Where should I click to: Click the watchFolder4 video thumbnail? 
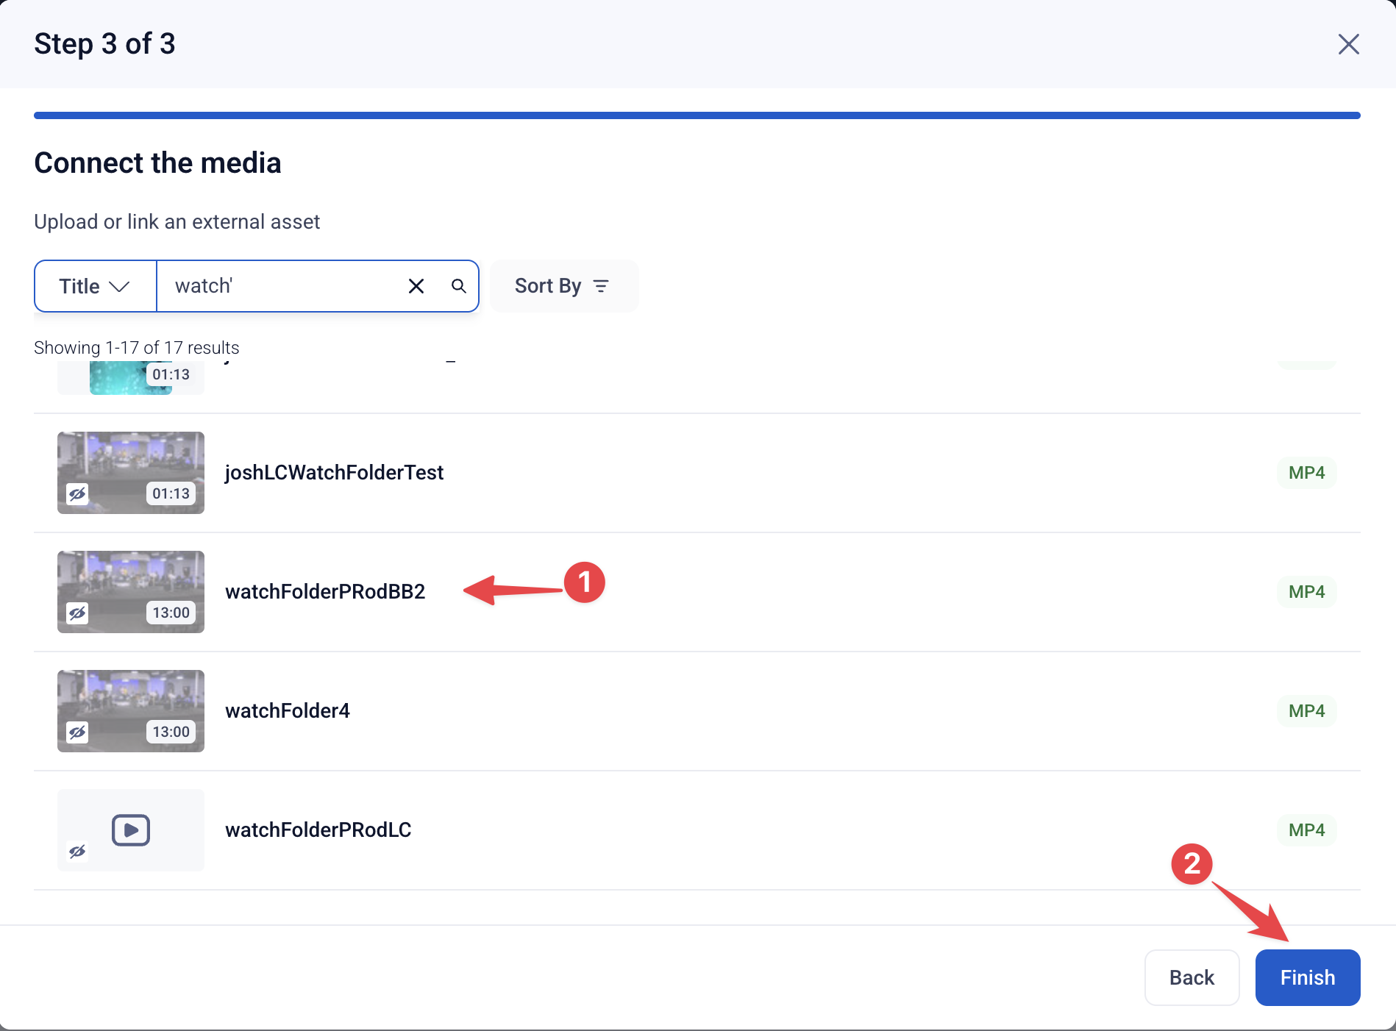point(131,711)
